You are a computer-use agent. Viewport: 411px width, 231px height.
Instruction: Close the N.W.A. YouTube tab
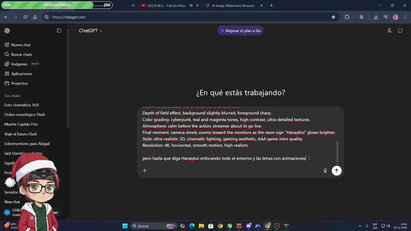[197, 5]
